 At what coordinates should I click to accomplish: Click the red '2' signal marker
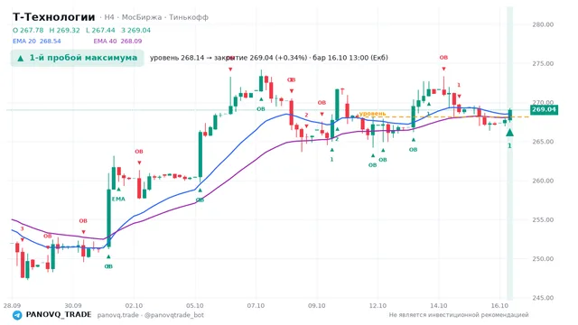point(306,116)
